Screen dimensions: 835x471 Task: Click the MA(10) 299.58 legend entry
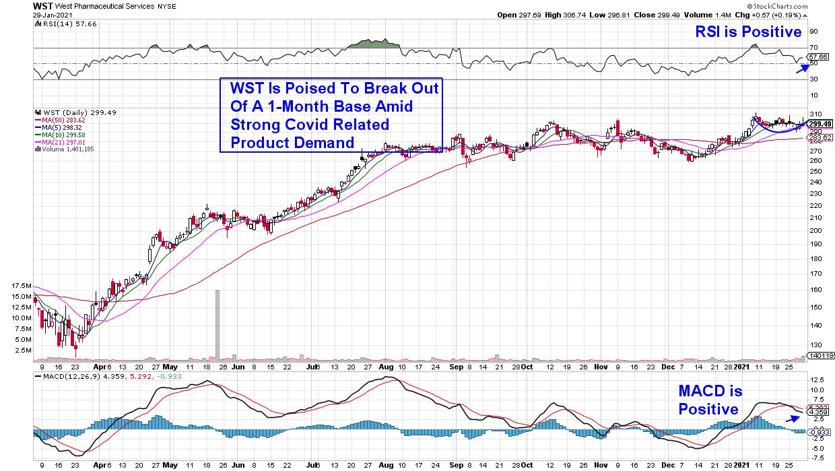(x=65, y=135)
